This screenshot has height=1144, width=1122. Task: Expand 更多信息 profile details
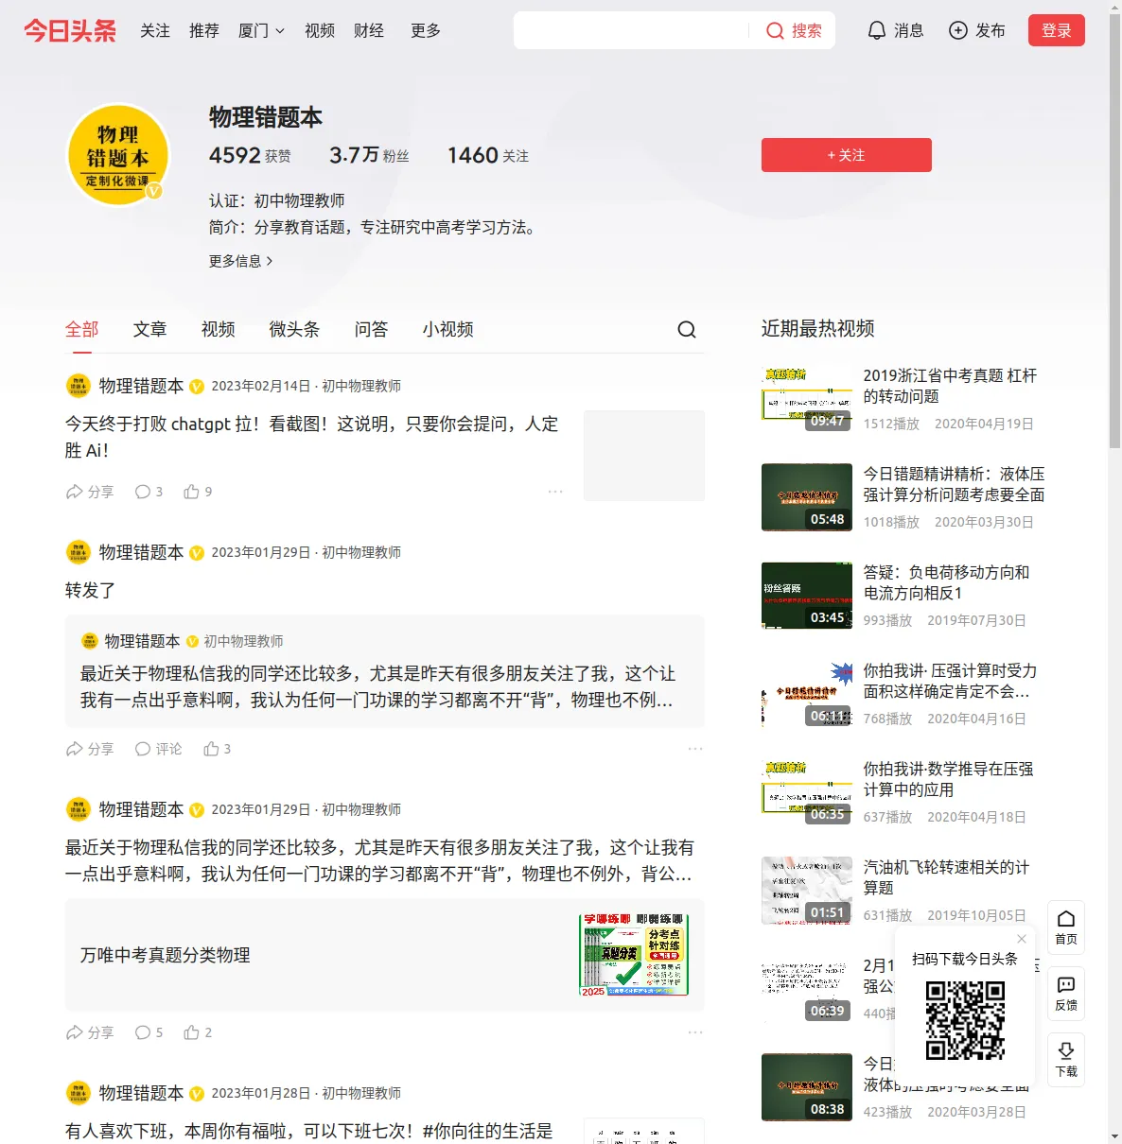tap(241, 261)
